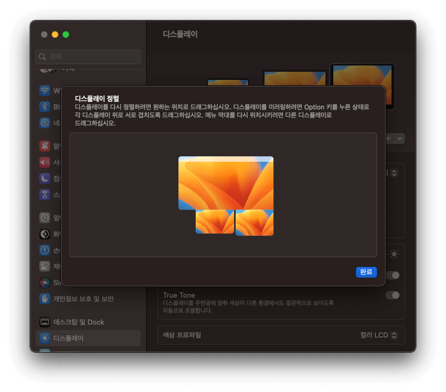
Task: Click the magnifier icon in the search field
Action: [x=43, y=57]
